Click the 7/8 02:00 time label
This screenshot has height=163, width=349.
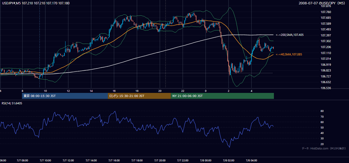tap(229, 161)
